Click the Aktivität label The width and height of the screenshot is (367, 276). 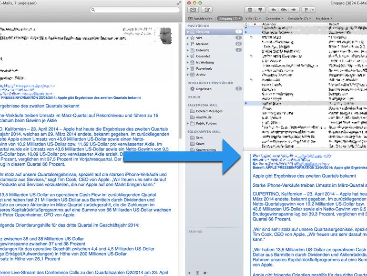tap(195, 232)
